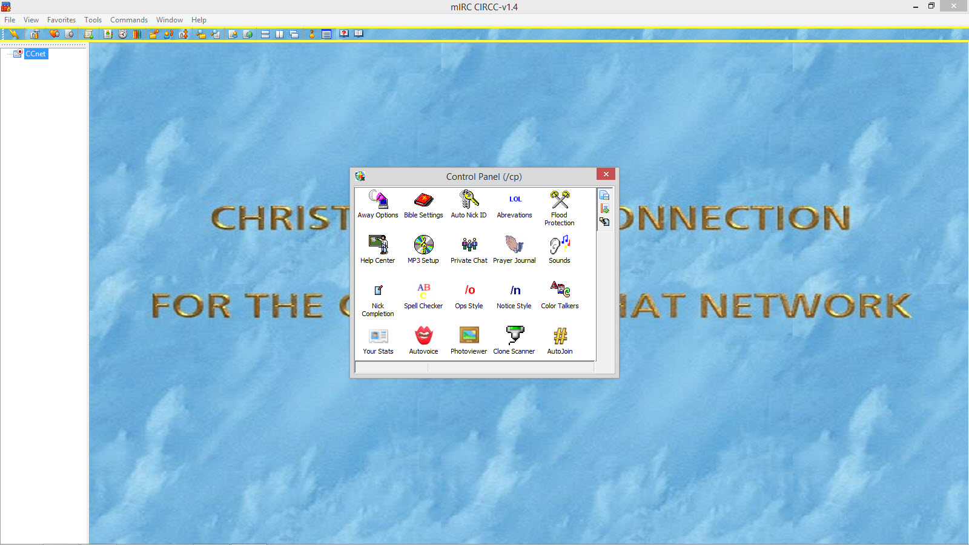Close the Control Panel dialog

click(606, 174)
